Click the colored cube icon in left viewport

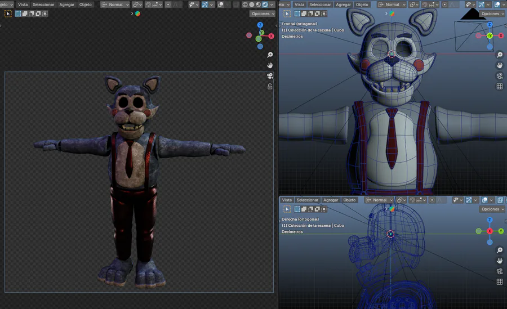coord(138,14)
